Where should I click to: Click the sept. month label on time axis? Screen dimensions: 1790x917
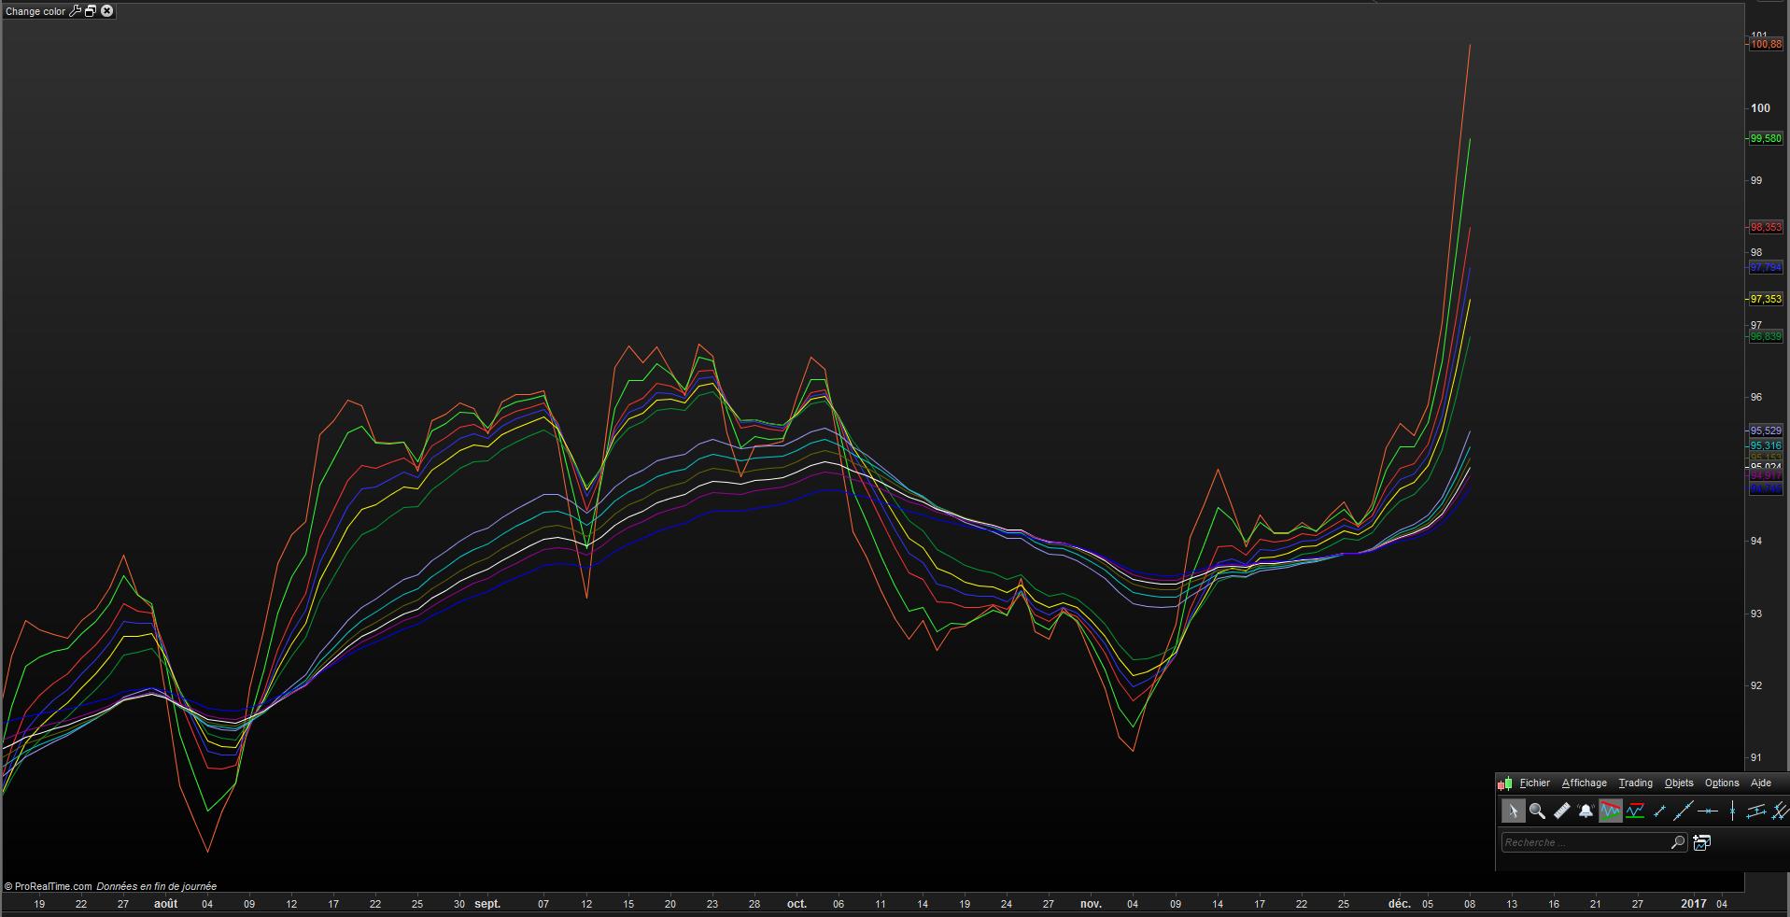(x=487, y=904)
